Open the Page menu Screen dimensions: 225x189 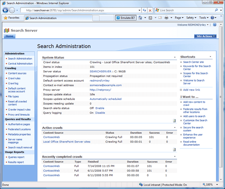[x=179, y=18]
